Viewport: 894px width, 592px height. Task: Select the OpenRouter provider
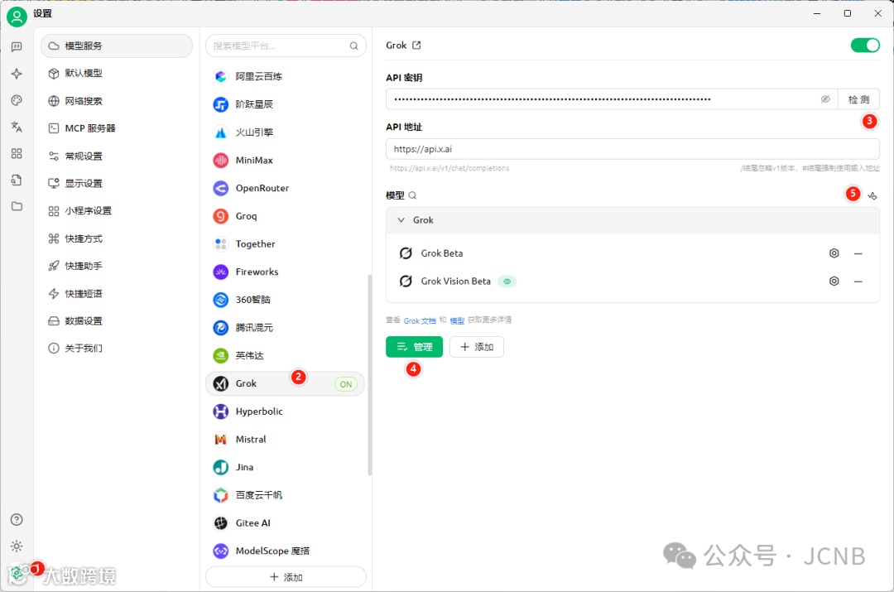(x=285, y=188)
